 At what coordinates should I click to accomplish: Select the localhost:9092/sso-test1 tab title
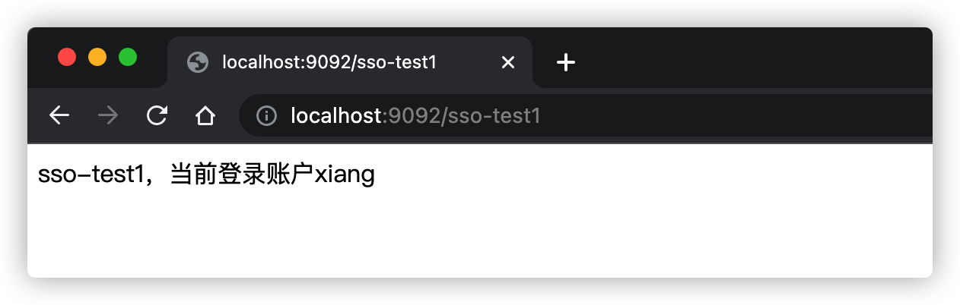[x=329, y=62]
